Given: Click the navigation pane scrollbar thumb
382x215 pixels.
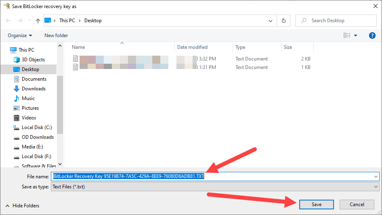Looking at the screenshot, I should (x=60, y=105).
